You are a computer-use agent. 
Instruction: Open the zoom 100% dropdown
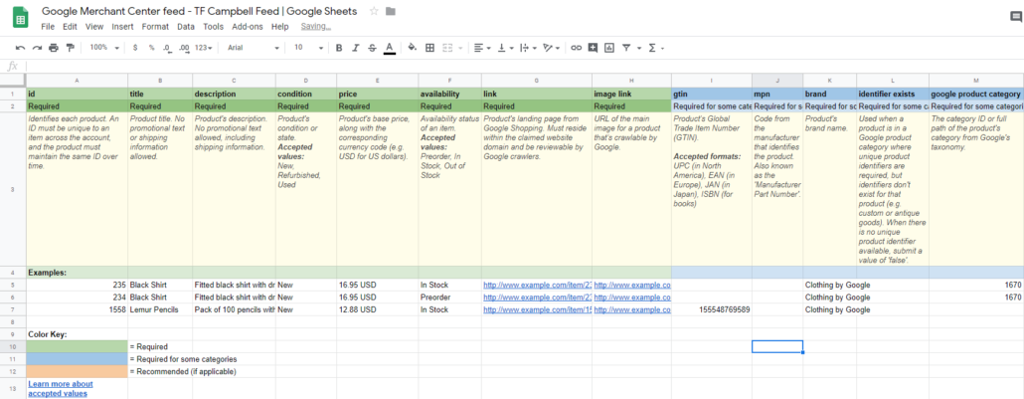[x=104, y=48]
